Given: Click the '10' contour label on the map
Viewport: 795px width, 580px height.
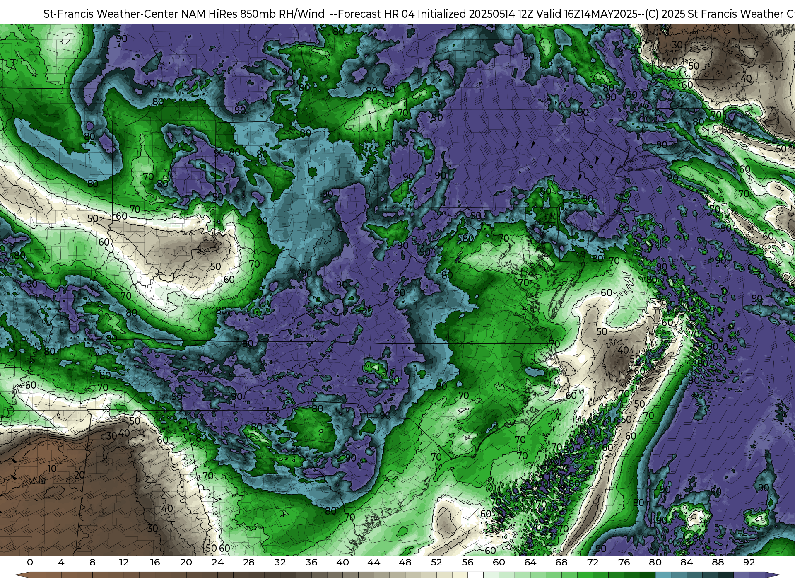Looking at the screenshot, I should 52,469.
